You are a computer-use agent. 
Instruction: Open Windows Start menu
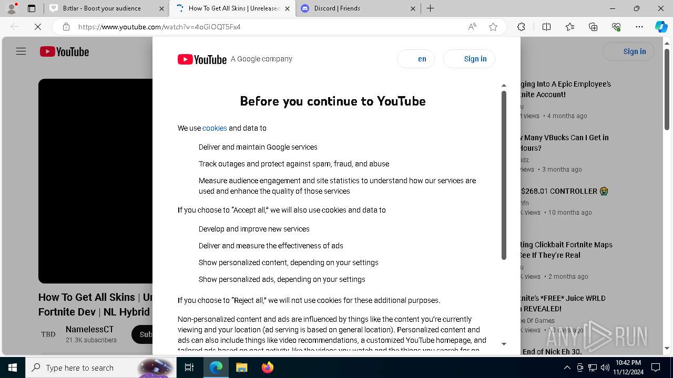click(13, 367)
